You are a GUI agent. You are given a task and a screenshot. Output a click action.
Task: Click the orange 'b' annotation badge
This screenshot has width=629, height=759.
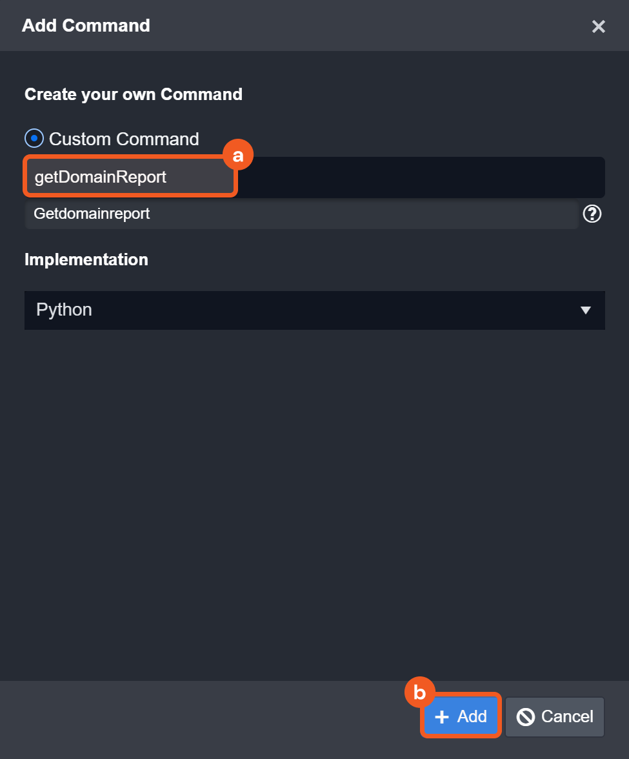[x=419, y=693]
